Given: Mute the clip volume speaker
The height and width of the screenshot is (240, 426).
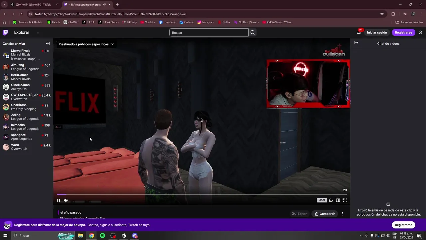Looking at the screenshot, I should pos(66,200).
